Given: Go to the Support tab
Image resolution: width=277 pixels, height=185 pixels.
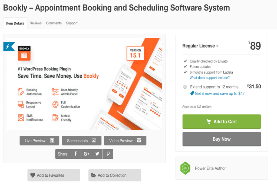Looking at the screenshot, I should click(x=72, y=23).
